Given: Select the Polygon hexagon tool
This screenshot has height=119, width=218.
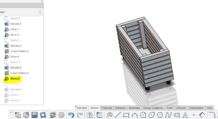Looking at the screenshot, I should point(160,115).
